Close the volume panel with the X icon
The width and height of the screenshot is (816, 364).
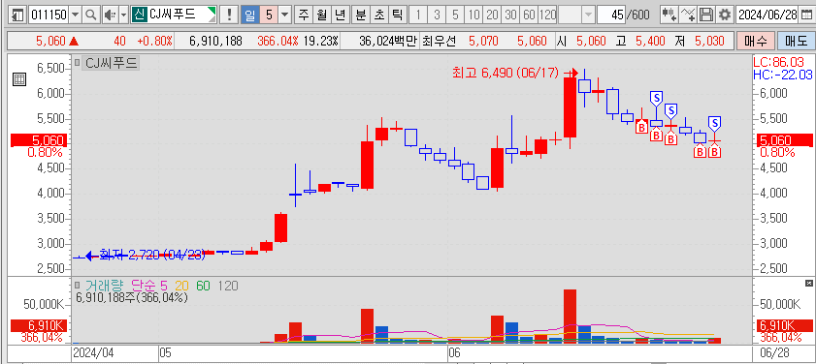(x=808, y=283)
